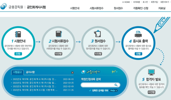Click the 4 응시표 출력 heading
Screen dimensions: 171x100
[x=138, y=41]
